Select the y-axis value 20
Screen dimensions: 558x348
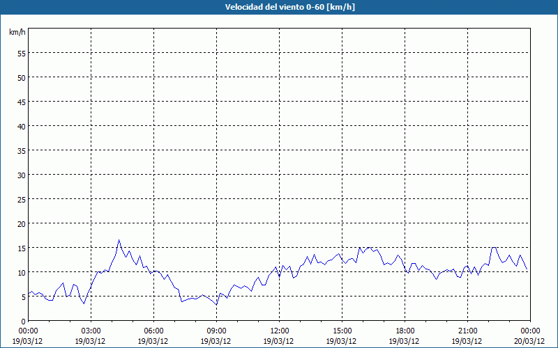22,223
